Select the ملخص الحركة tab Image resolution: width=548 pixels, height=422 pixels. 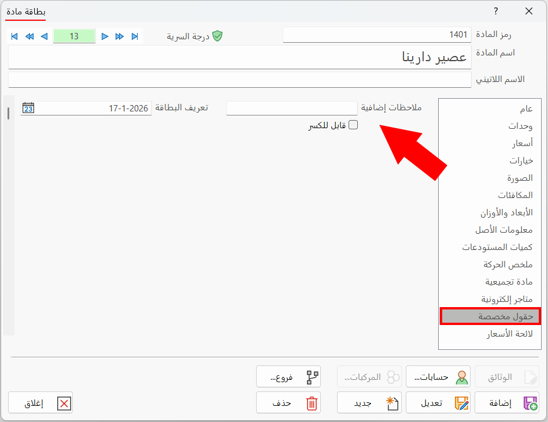click(490, 264)
